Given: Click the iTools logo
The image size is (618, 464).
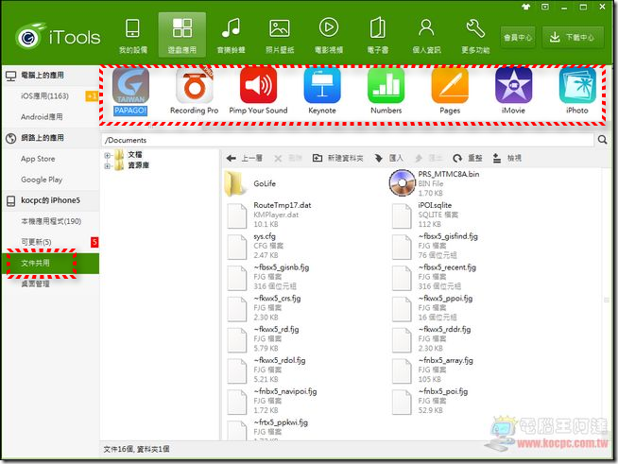Looking at the screenshot, I should pos(58,38).
